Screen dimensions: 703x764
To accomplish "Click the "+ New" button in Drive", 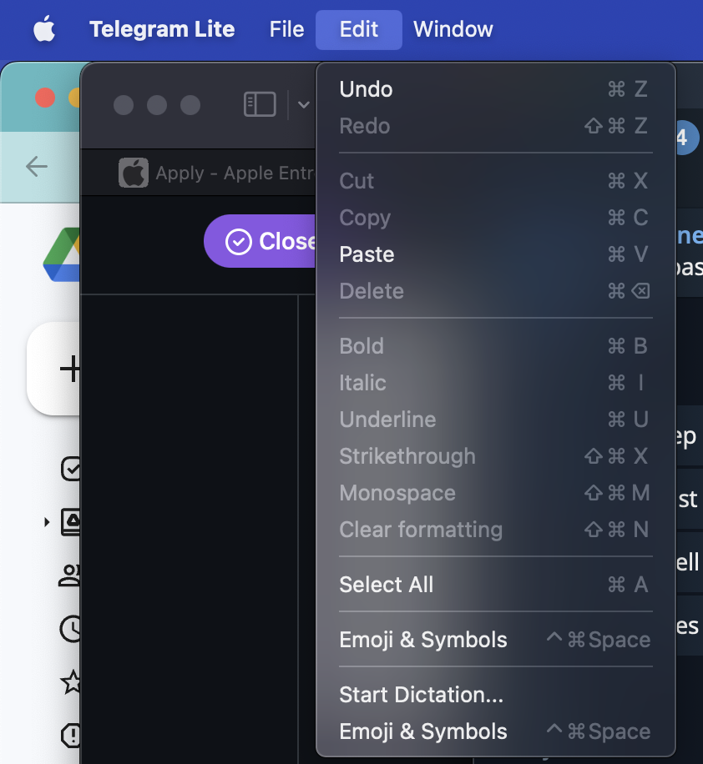I will 70,369.
